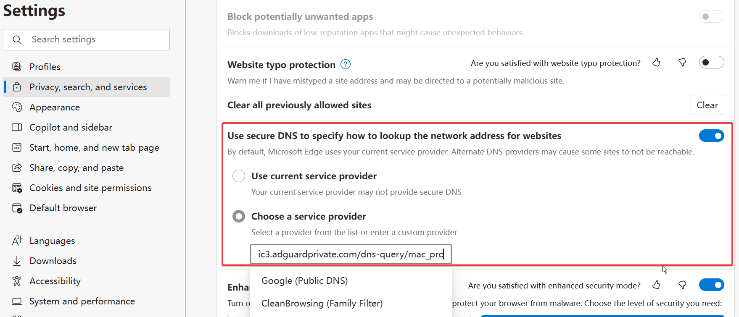Screen dimensions: 739x317
Task: Click the Cookies and site permissions icon
Action: point(17,188)
